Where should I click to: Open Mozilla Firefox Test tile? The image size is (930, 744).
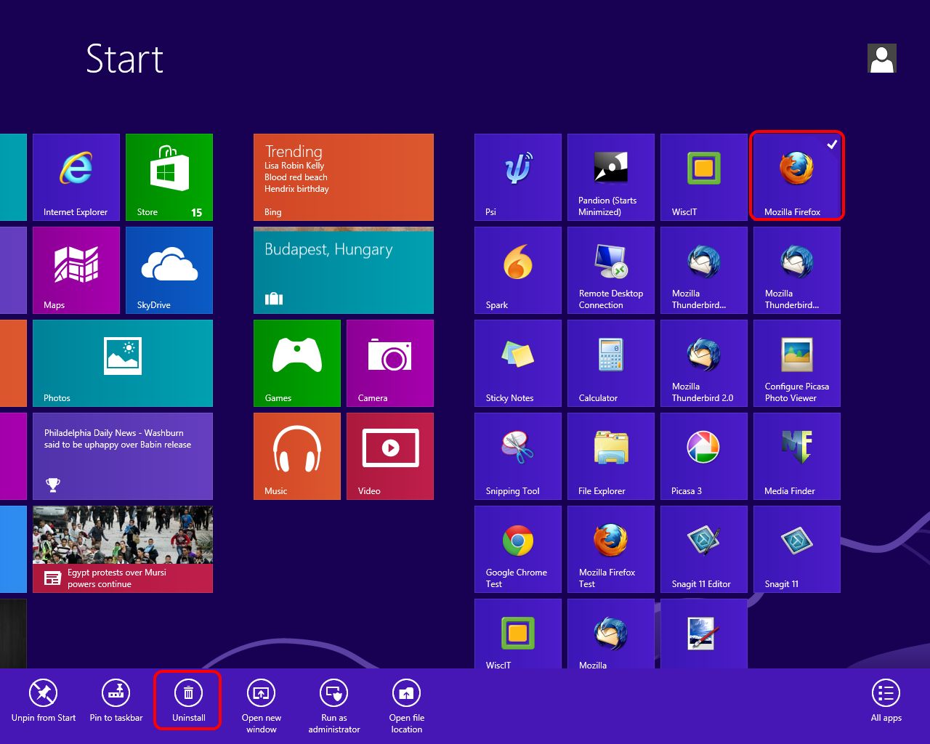coord(611,549)
